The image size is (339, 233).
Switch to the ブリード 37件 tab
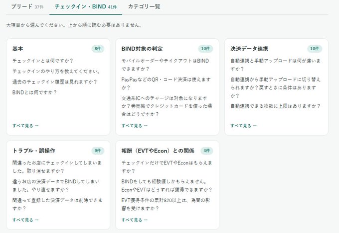pos(27,6)
